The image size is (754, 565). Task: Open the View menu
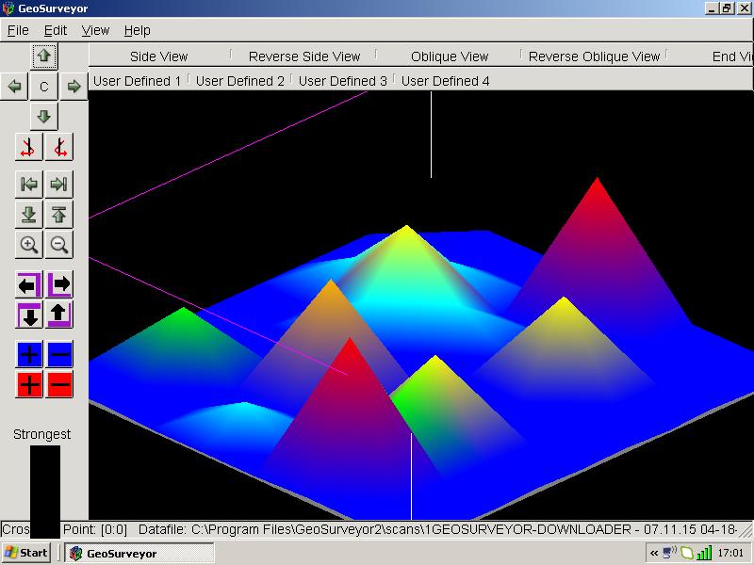[95, 30]
